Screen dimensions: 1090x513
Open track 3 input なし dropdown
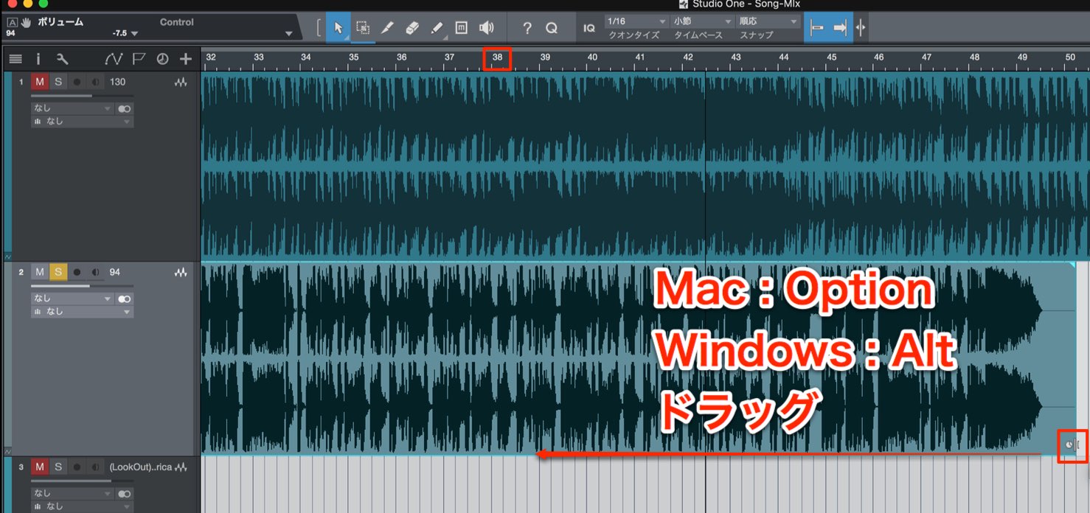72,493
